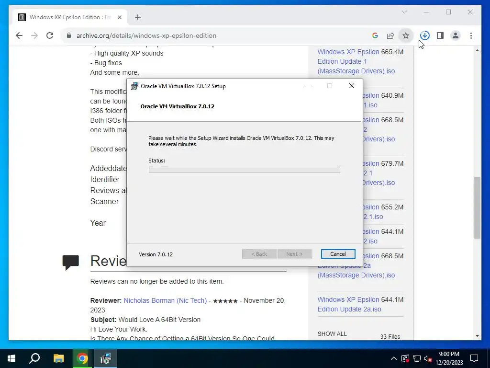Click SHOW ALL files link

click(332, 334)
